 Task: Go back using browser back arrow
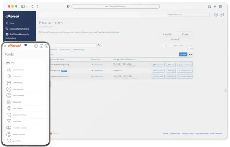coord(32,6)
